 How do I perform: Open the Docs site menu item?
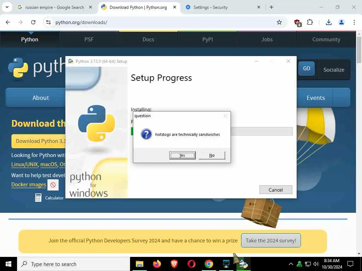148,40
